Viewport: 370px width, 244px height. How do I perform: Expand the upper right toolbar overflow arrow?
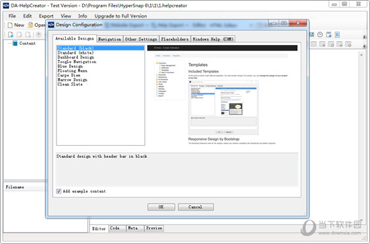[365, 37]
